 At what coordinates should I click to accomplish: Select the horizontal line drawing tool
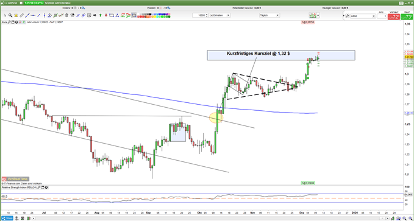(33, 15)
